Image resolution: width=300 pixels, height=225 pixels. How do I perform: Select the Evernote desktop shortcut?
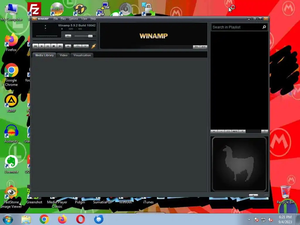tap(11, 164)
